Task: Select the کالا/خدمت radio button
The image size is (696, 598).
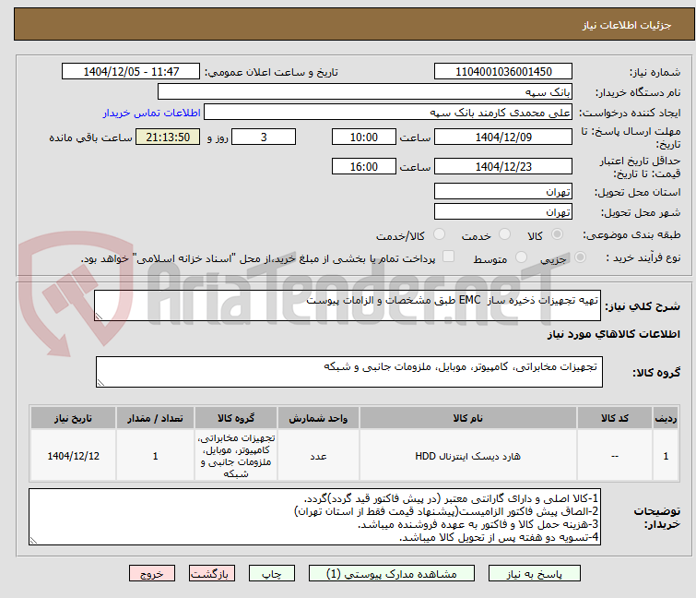Action: [439, 234]
